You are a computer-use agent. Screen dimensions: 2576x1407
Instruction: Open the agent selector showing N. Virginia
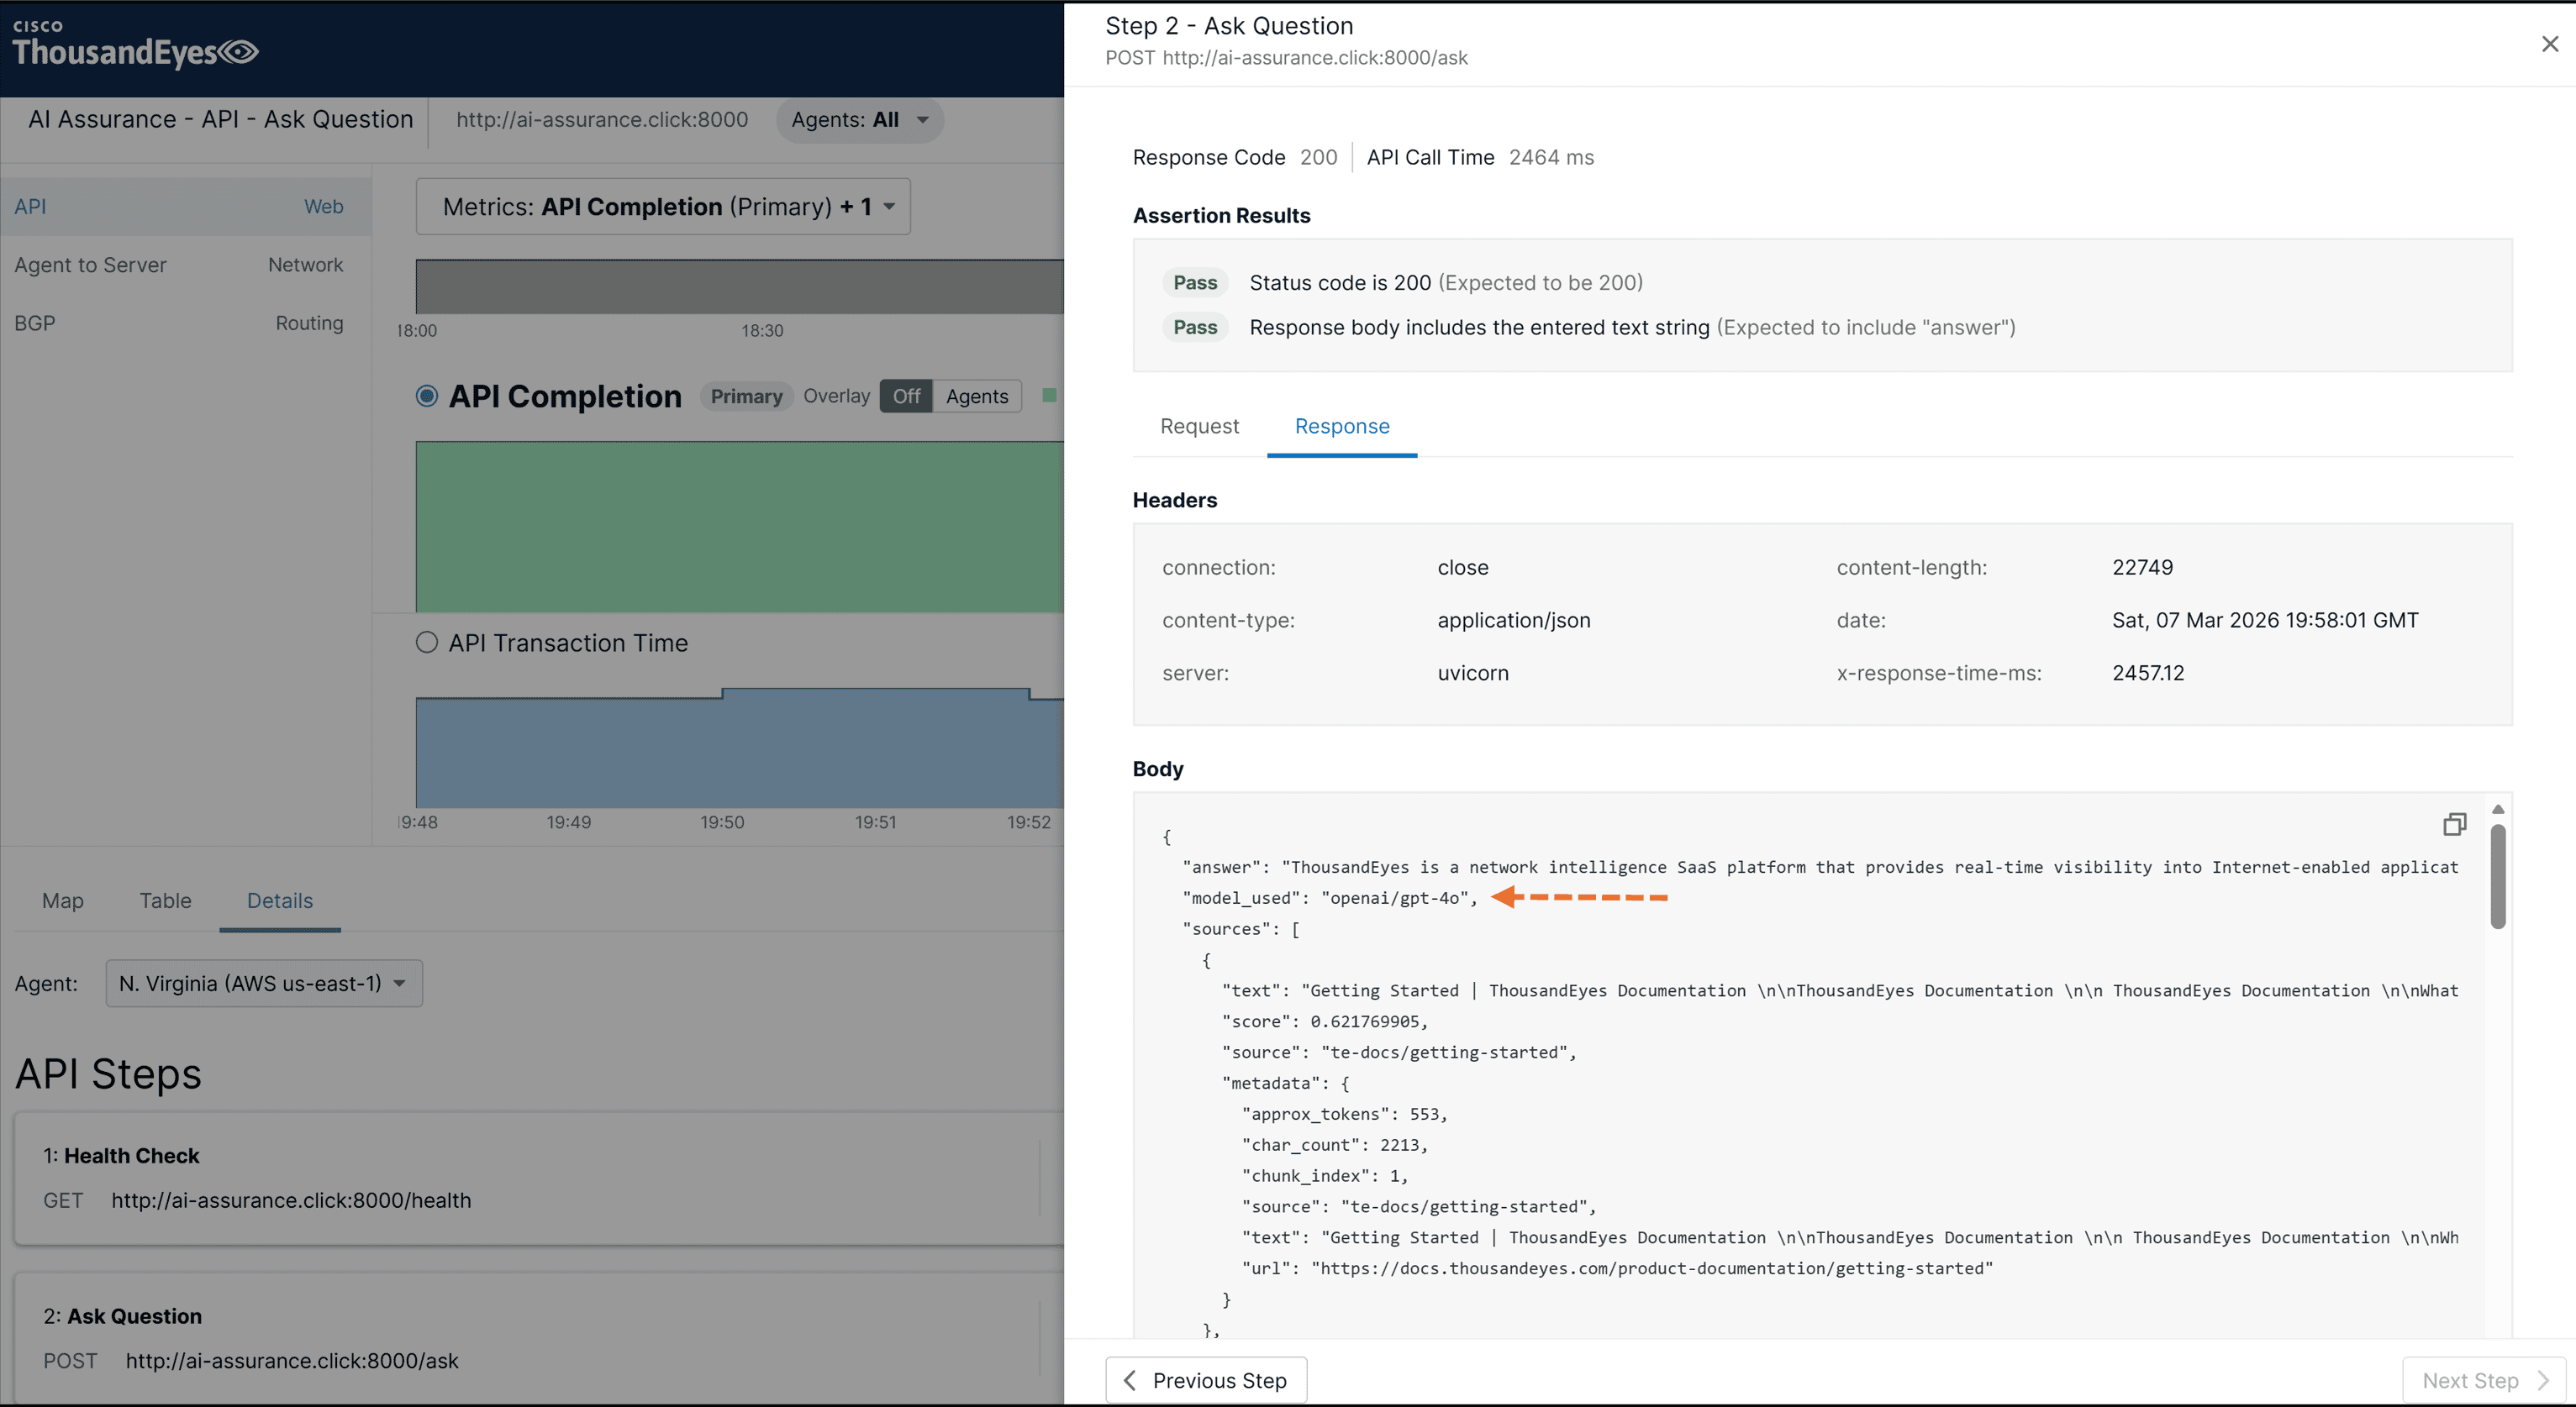point(263,984)
